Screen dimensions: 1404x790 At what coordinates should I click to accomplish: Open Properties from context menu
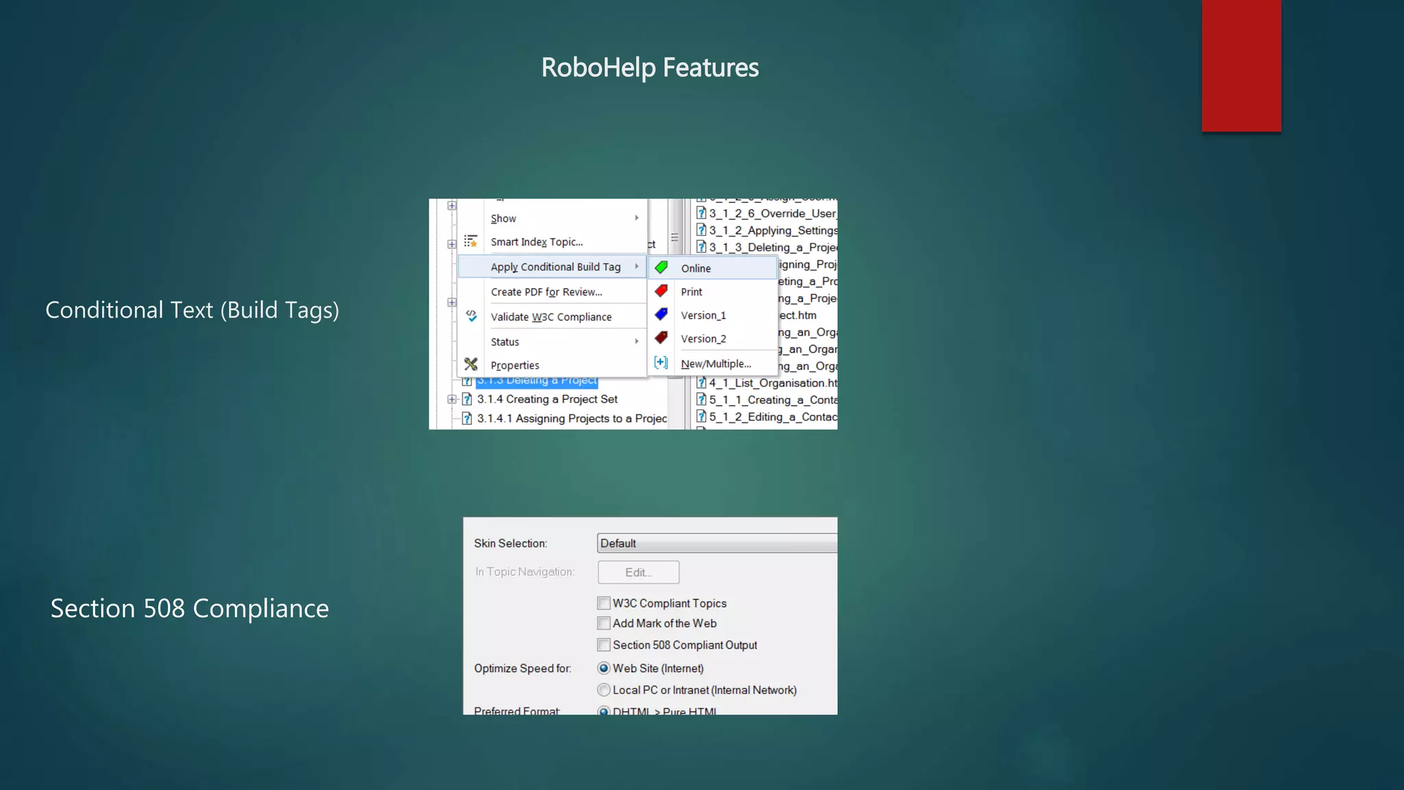tap(552, 365)
